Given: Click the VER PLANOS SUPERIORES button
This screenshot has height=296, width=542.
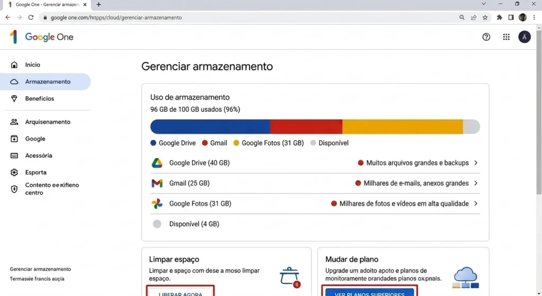Looking at the screenshot, I should [x=369, y=291].
